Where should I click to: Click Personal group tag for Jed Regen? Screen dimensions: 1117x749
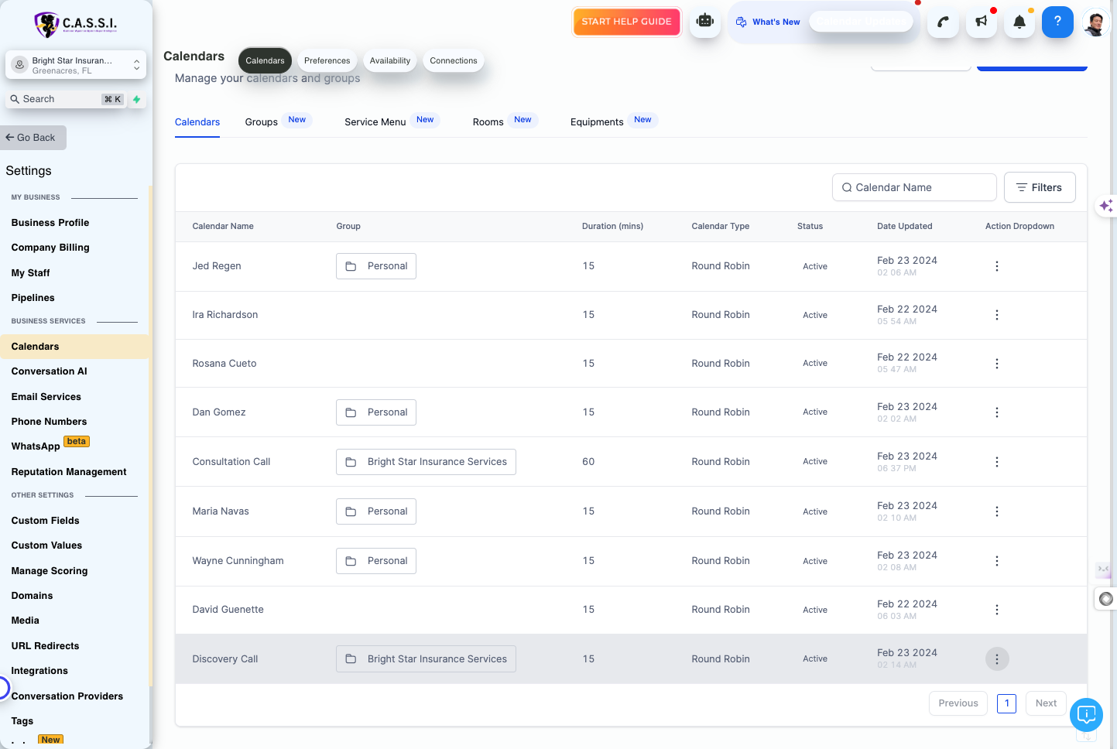[376, 266]
